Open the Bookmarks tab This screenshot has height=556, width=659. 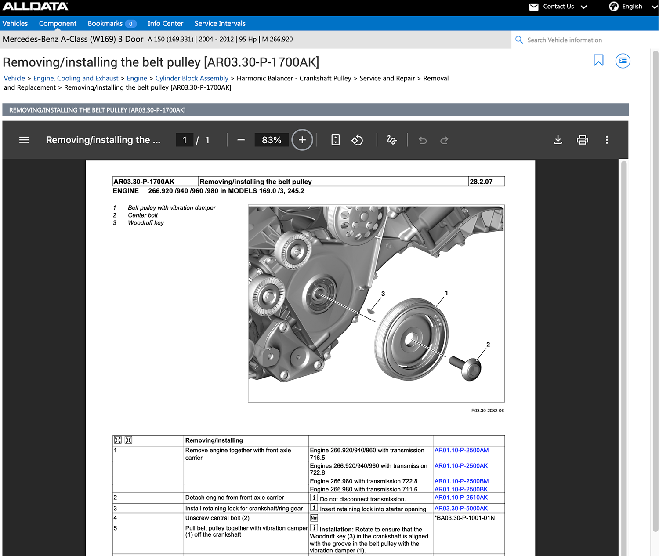click(105, 23)
